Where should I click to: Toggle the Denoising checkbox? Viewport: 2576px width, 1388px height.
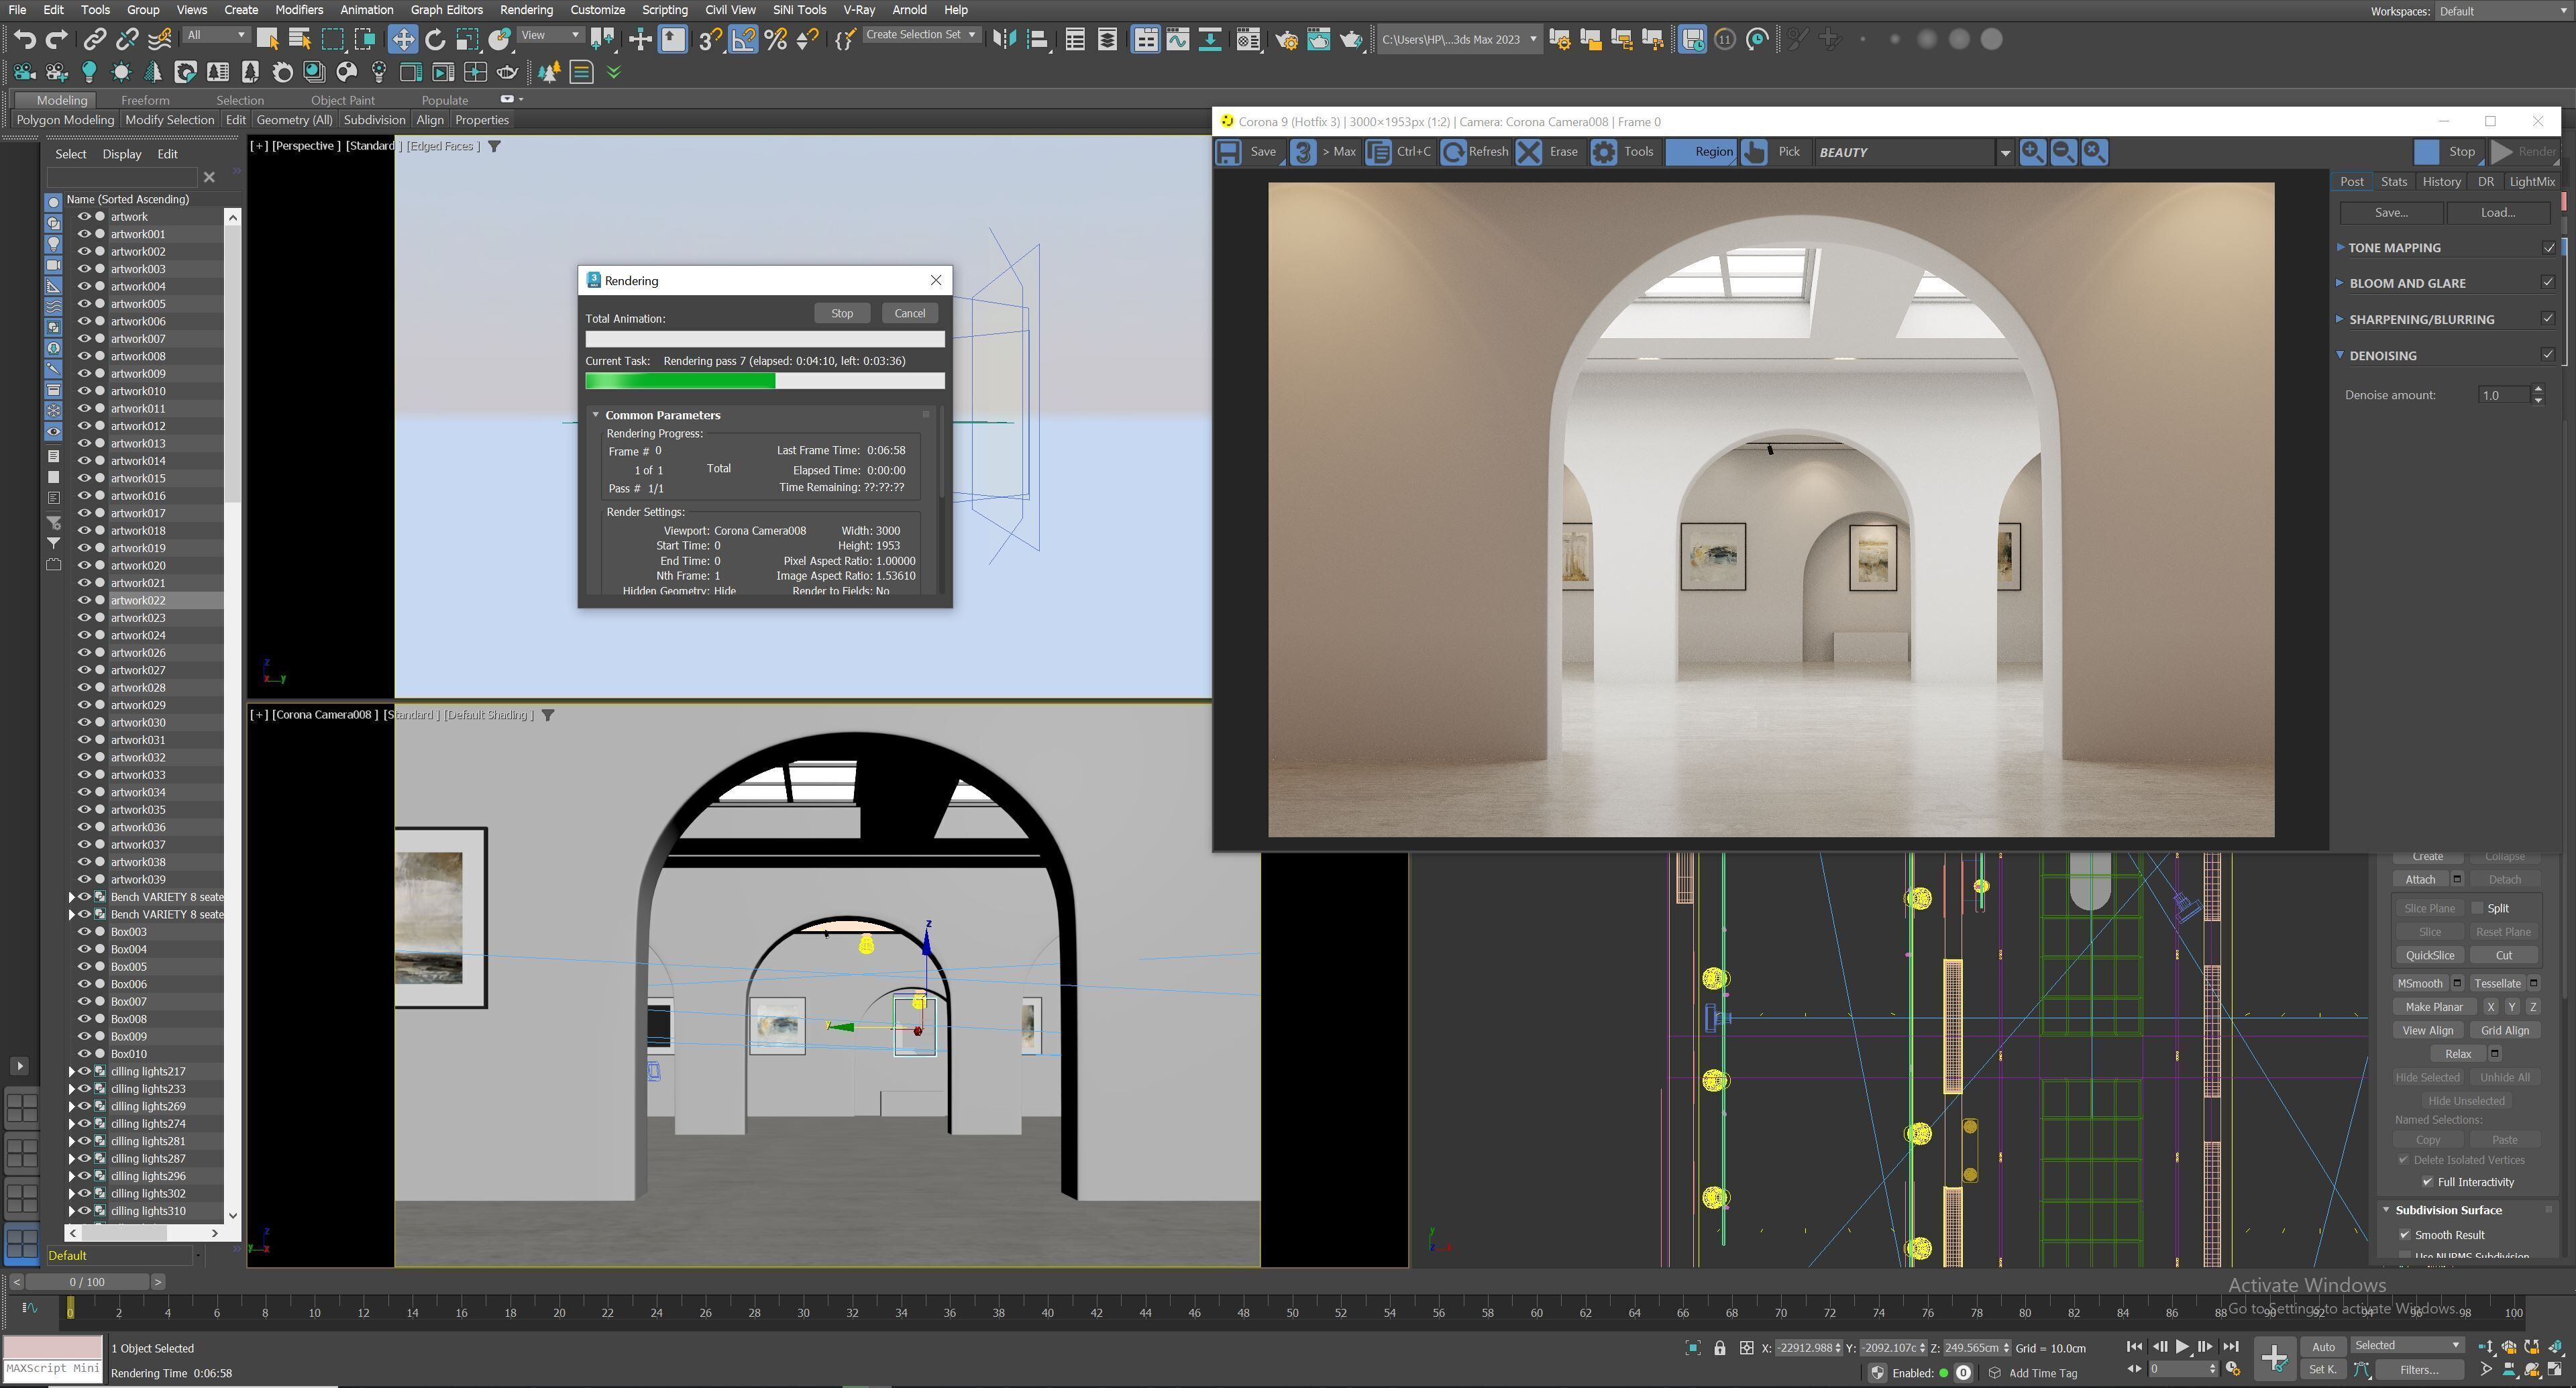coord(2548,355)
